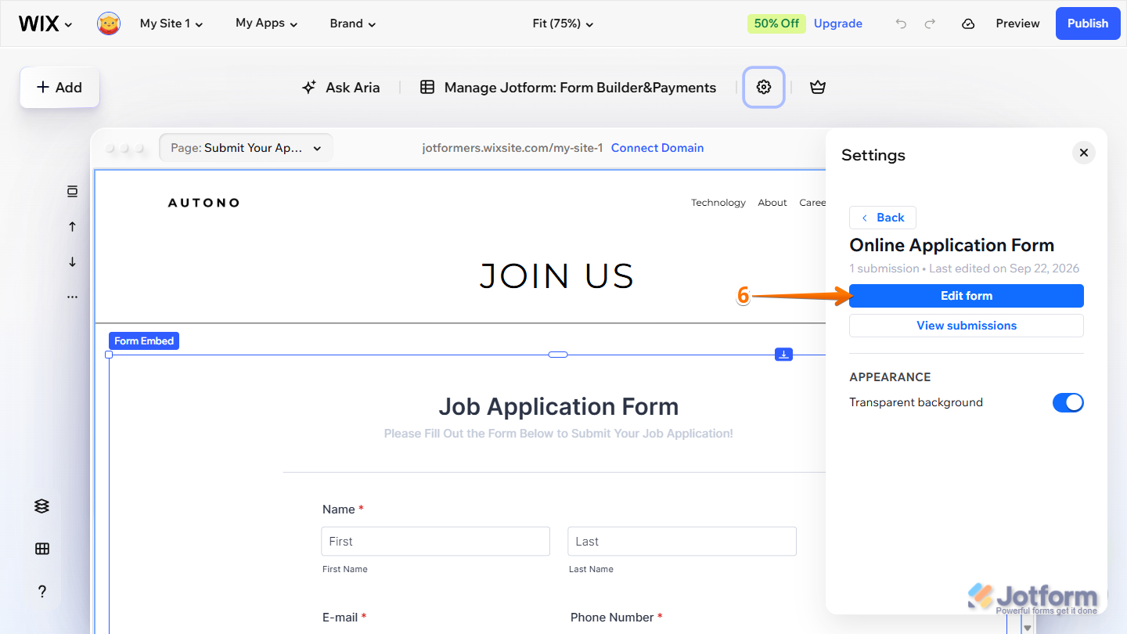Click the Online Application Form title

point(952,245)
